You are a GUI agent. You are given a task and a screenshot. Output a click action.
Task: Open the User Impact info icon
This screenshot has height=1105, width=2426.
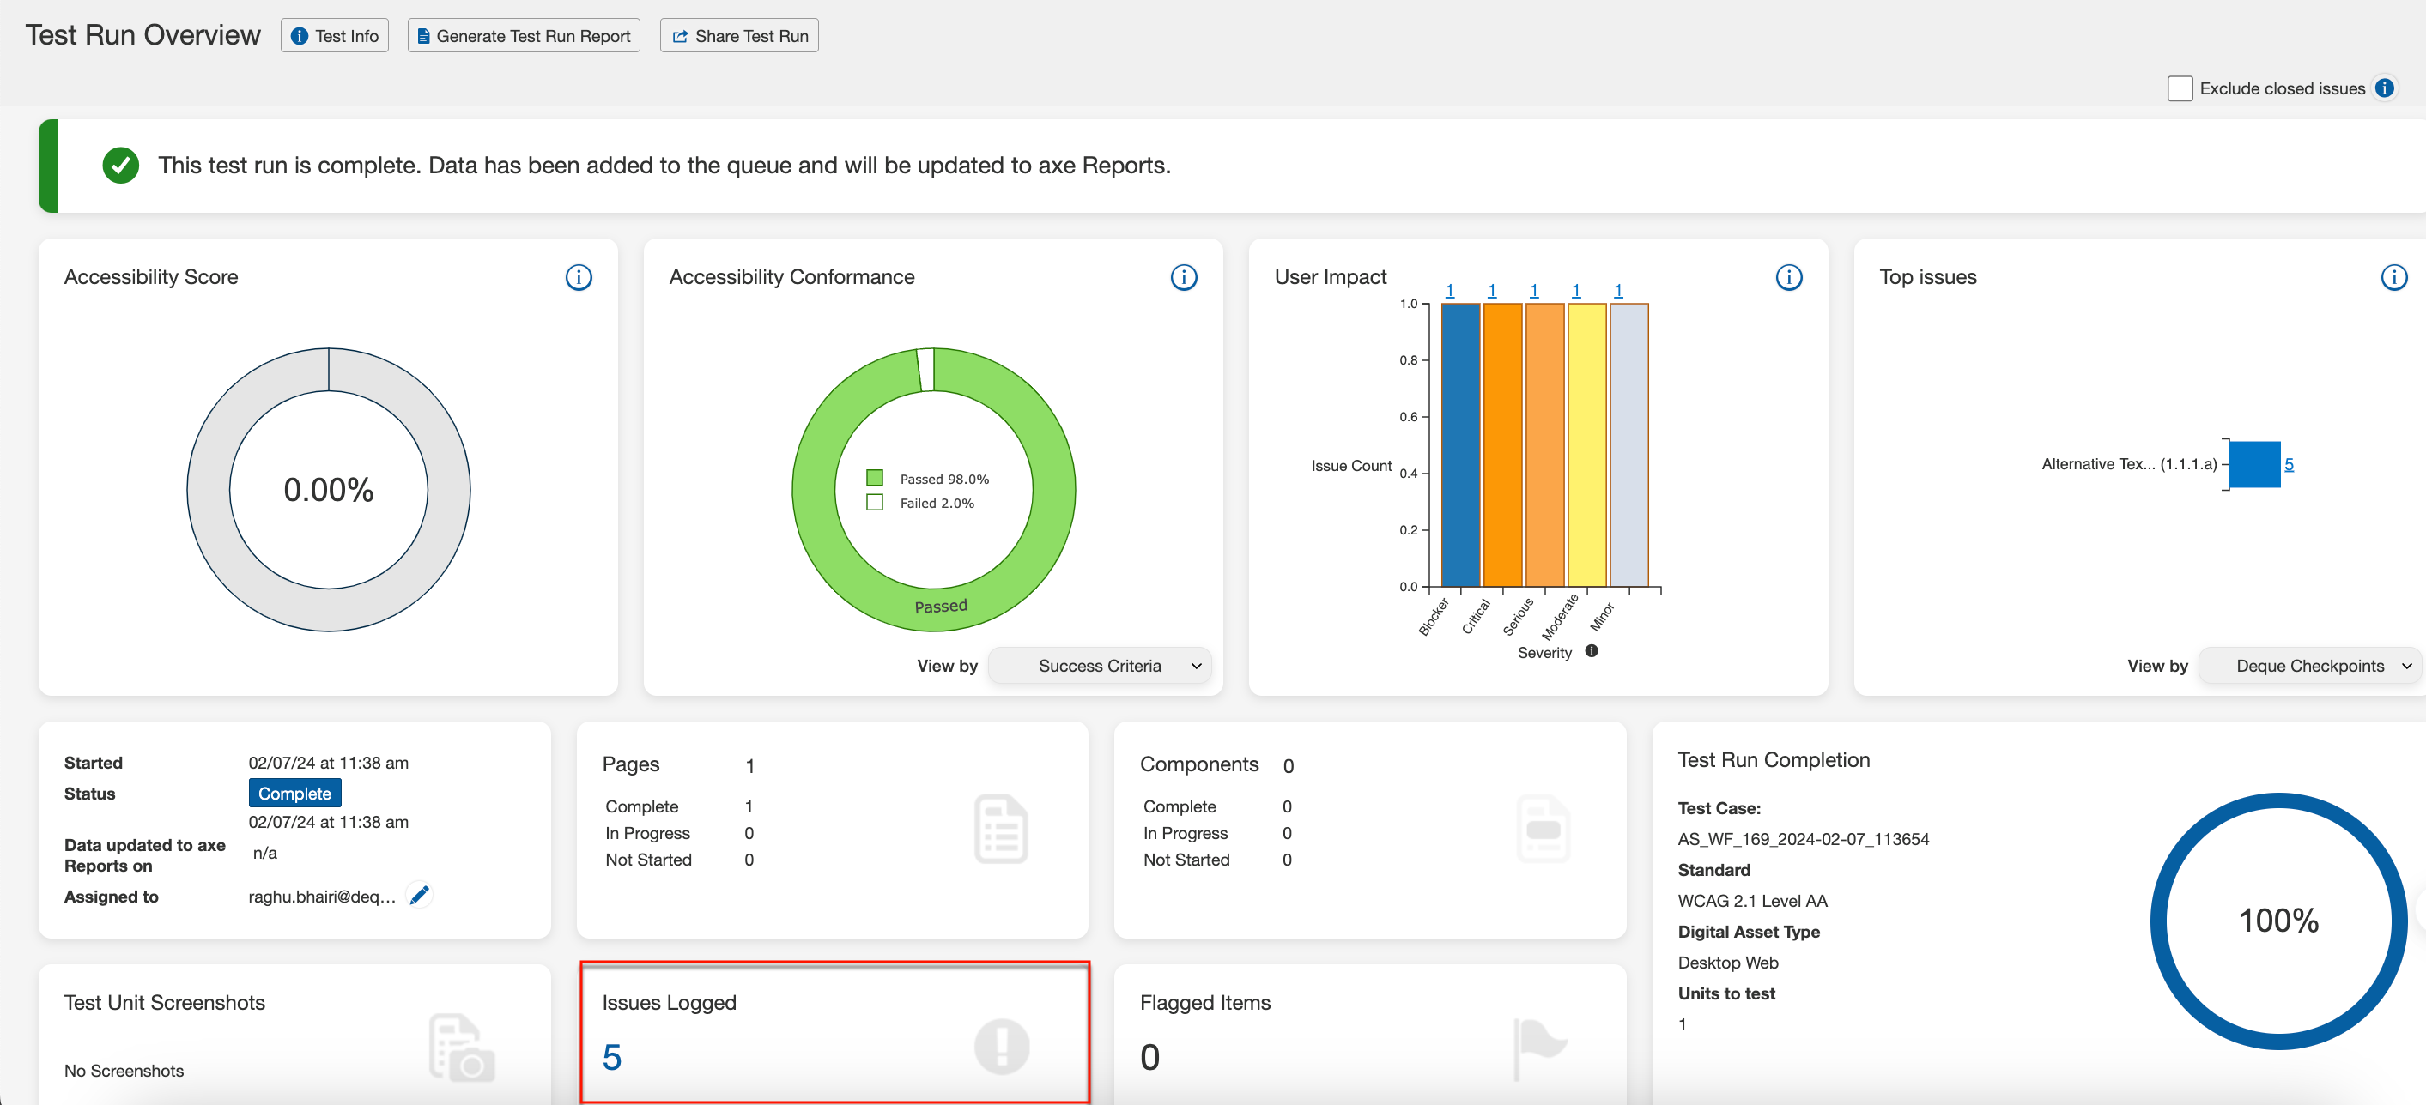pyautogui.click(x=1787, y=277)
